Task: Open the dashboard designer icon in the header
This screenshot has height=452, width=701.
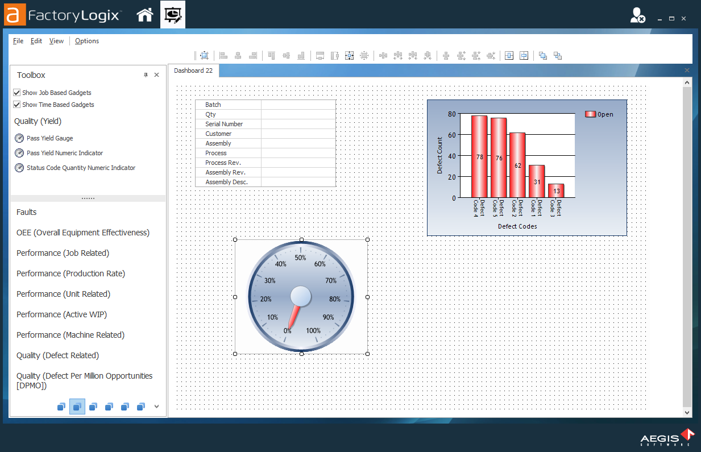Action: point(173,14)
